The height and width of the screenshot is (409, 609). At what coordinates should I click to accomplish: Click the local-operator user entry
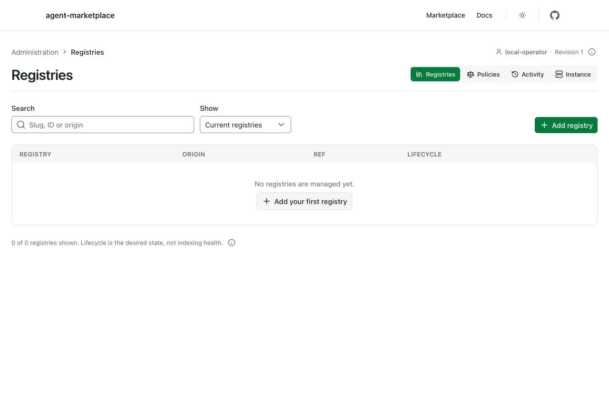521,52
